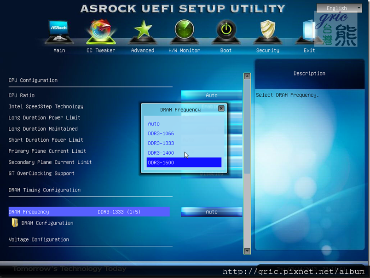Choose the highlighted DDR3-1600 option
The image size is (370, 278).
(x=184, y=162)
